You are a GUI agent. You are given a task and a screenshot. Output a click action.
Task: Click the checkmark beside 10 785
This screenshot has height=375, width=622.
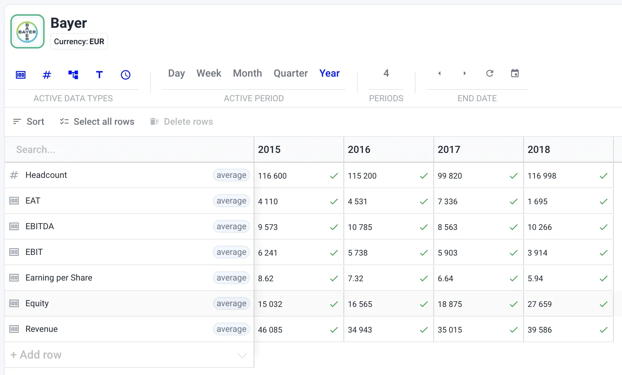pos(424,227)
